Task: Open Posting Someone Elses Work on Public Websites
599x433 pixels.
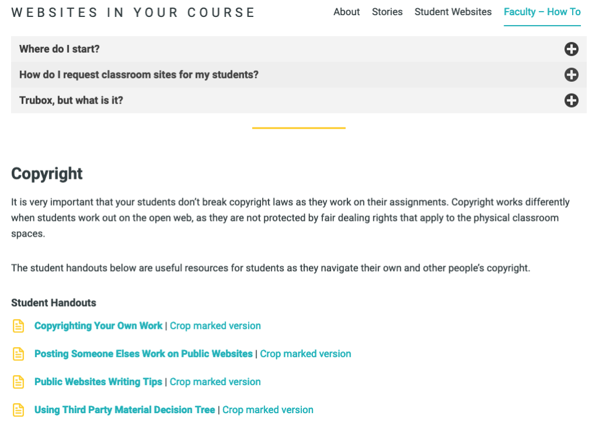Action: click(x=143, y=354)
